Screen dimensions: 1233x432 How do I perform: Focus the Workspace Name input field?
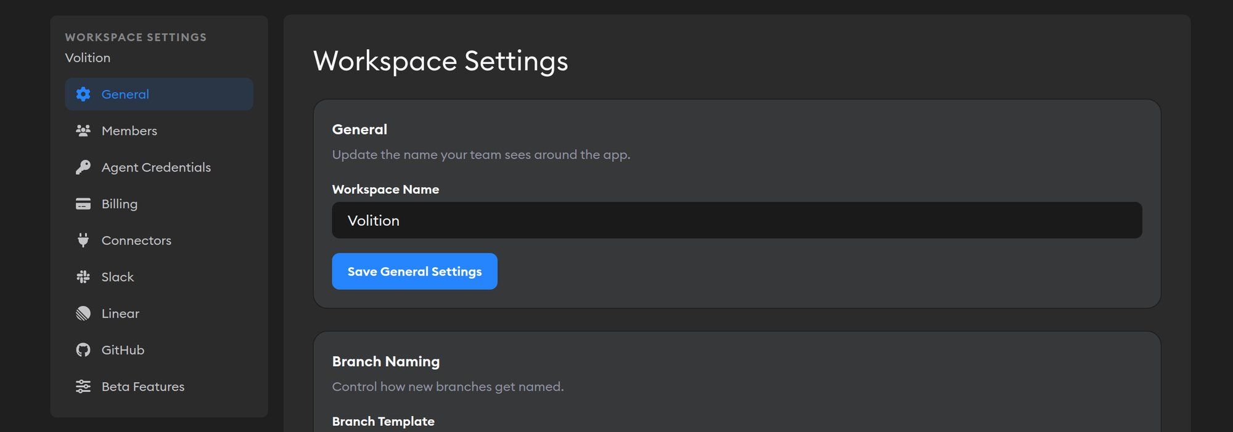pyautogui.click(x=737, y=220)
